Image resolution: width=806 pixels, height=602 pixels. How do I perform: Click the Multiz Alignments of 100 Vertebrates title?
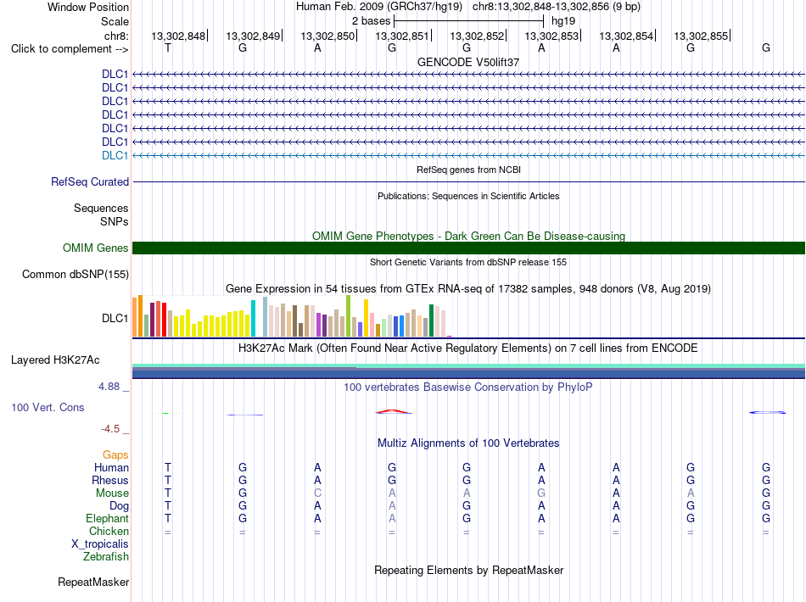(x=468, y=443)
